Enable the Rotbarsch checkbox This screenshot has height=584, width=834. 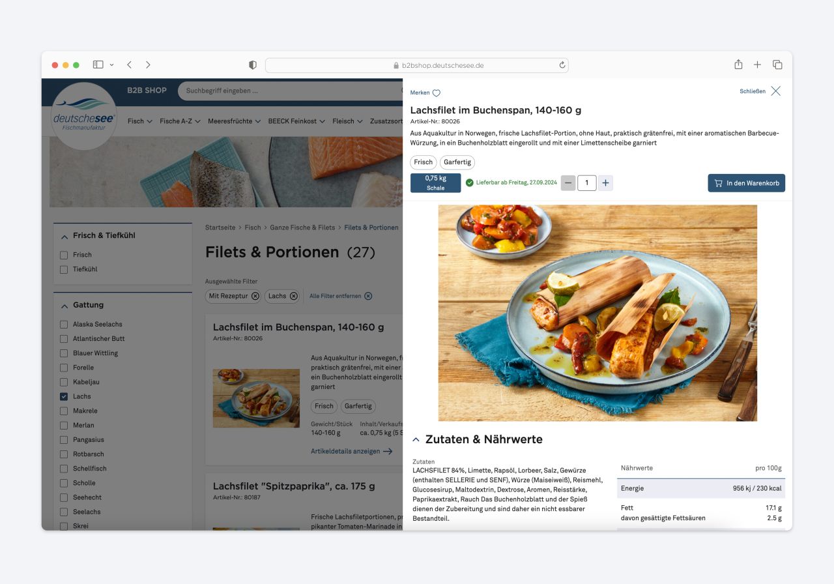click(x=64, y=454)
